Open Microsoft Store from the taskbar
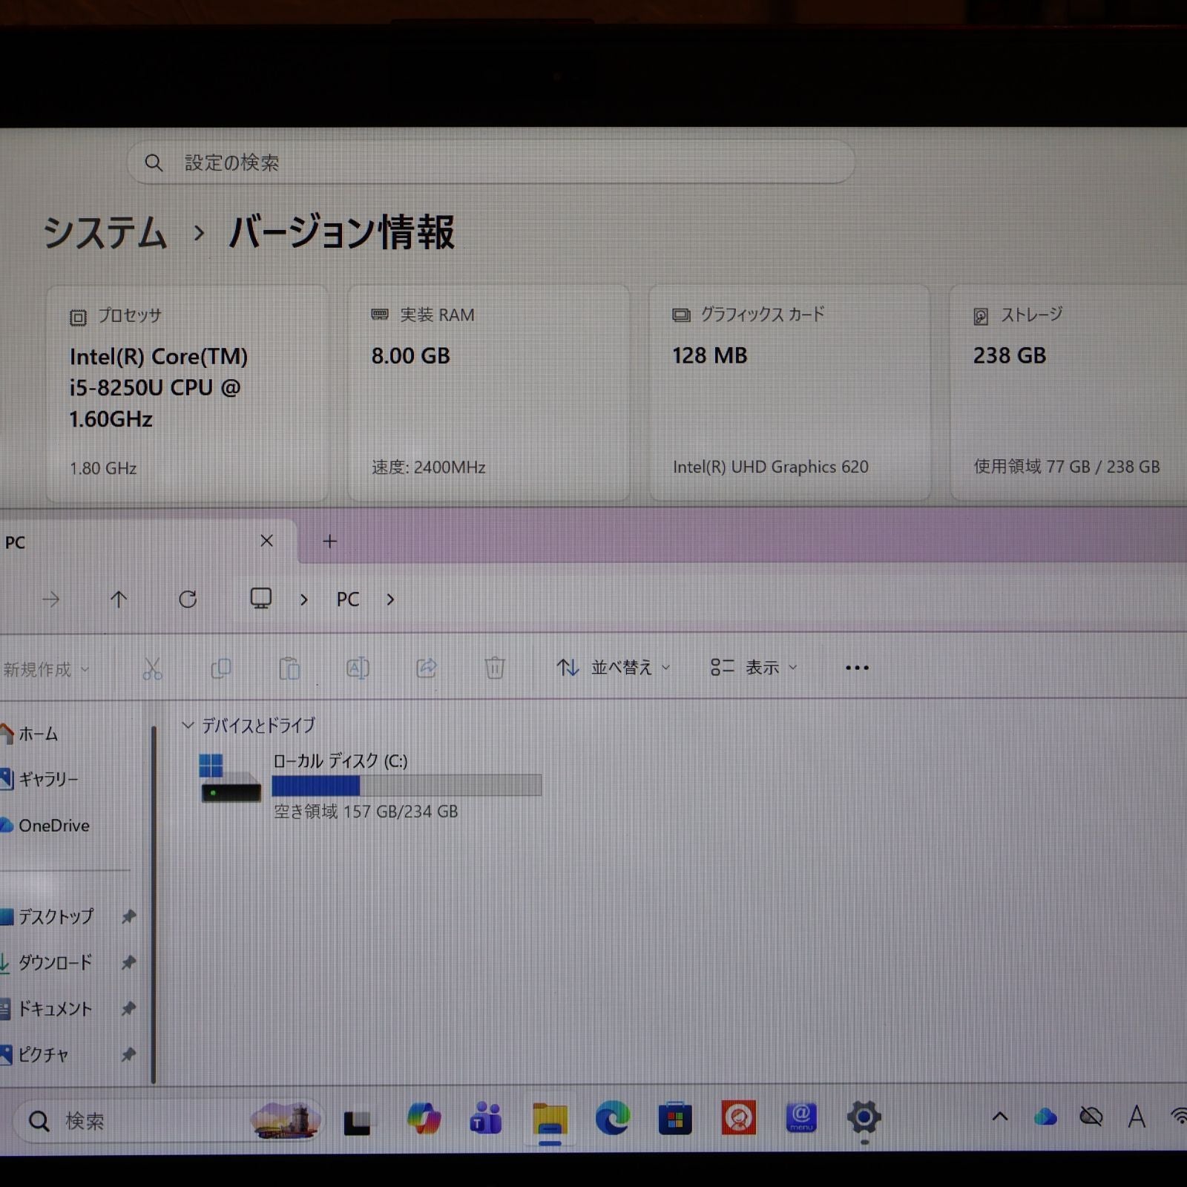Screen dimensions: 1187x1187 coord(675,1118)
